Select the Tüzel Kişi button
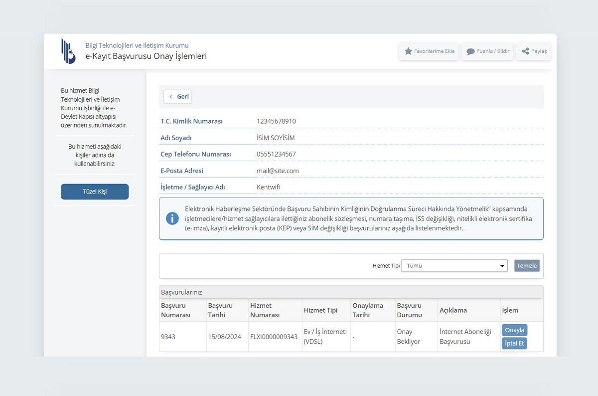 click(x=95, y=192)
